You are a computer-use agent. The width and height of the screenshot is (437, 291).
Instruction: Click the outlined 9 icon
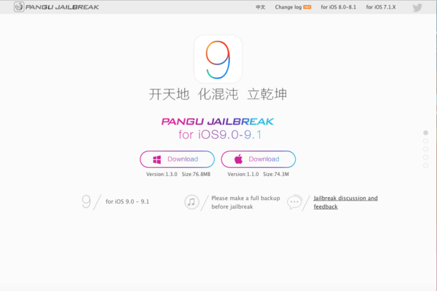coord(86,202)
